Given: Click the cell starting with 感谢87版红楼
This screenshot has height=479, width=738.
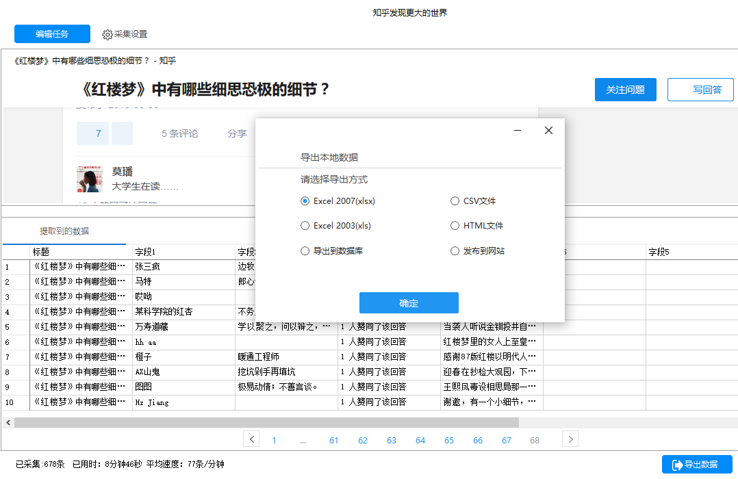Looking at the screenshot, I should (492, 357).
